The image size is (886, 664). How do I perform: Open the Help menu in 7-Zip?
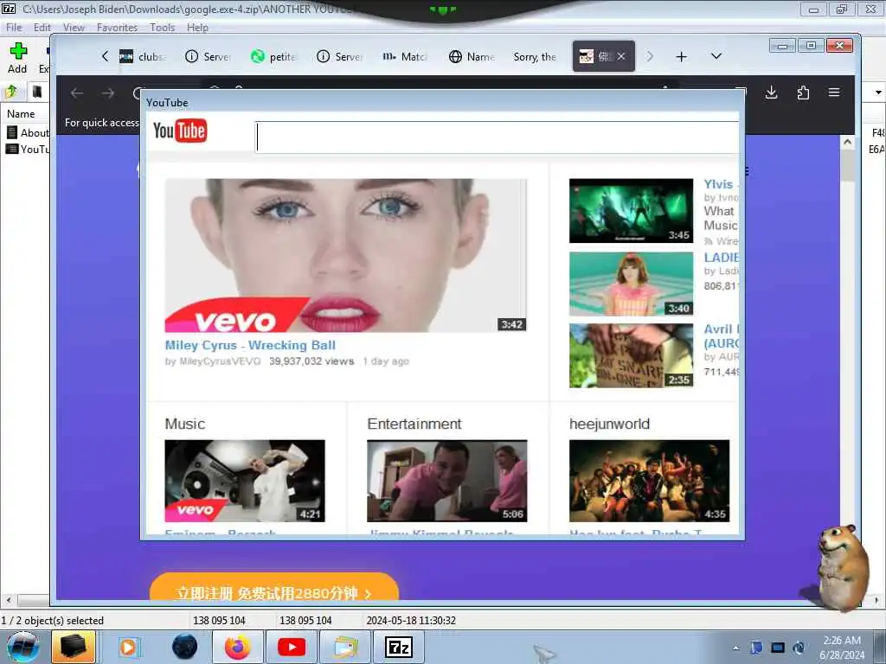pyautogui.click(x=197, y=27)
